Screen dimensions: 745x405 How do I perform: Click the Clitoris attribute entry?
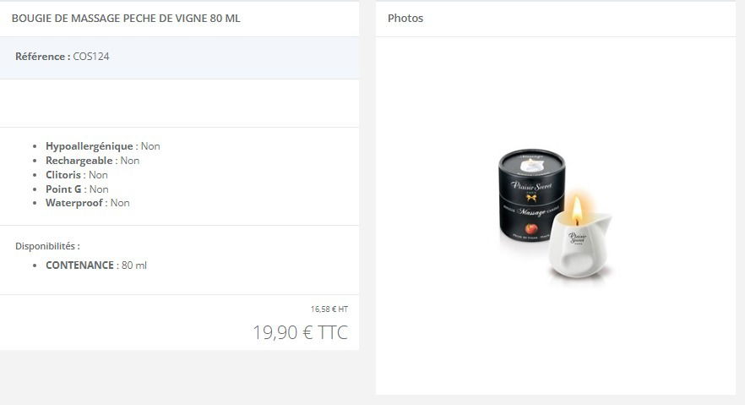(77, 174)
